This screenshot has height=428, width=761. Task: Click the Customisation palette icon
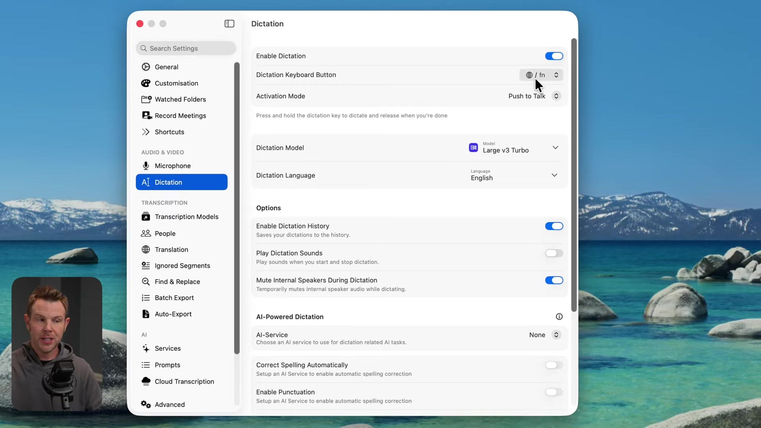tap(146, 83)
